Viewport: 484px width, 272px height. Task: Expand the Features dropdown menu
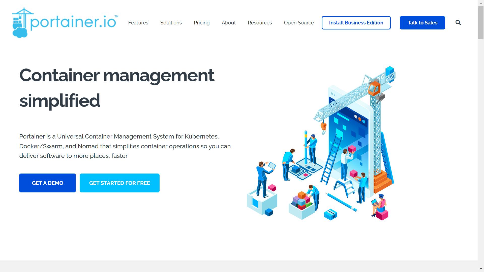pos(138,23)
